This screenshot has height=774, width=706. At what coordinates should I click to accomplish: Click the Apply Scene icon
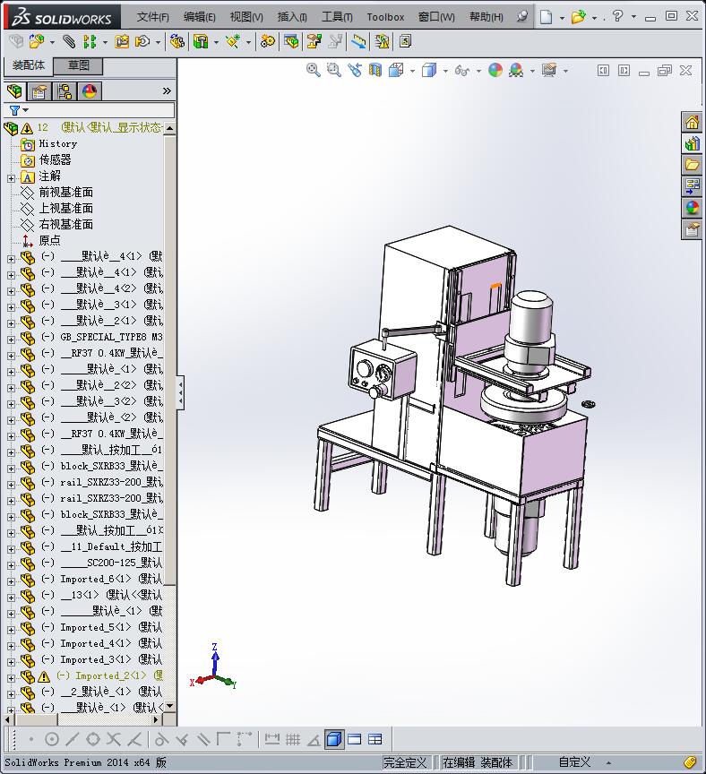click(516, 70)
